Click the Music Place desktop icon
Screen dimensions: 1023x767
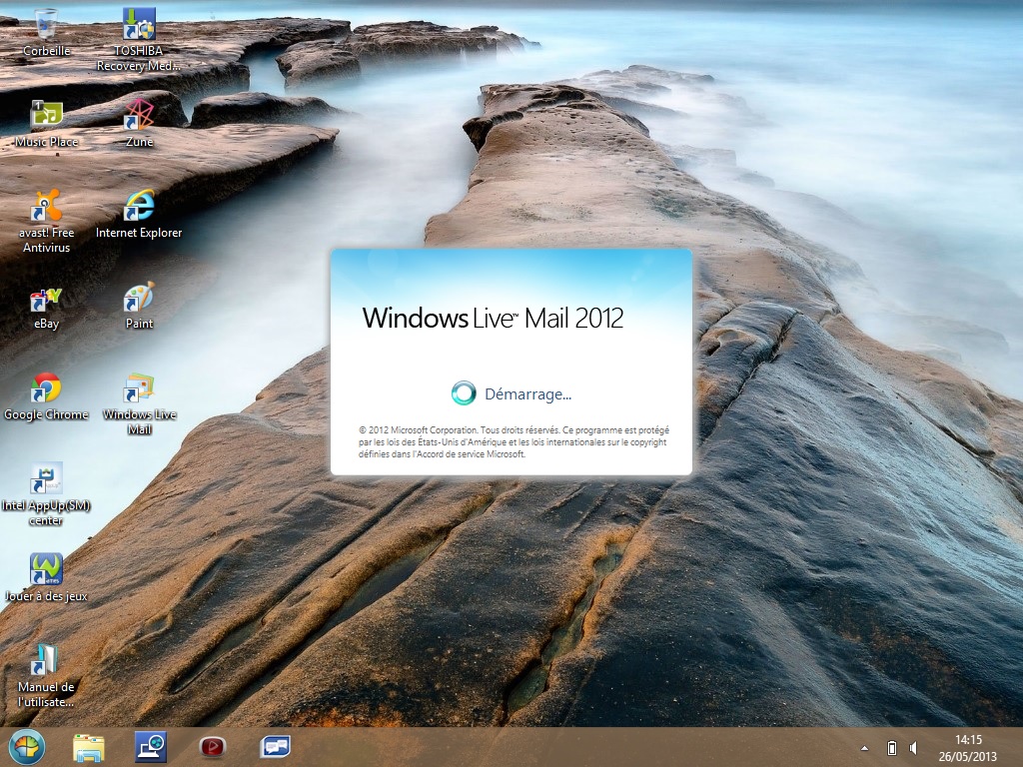[46, 123]
